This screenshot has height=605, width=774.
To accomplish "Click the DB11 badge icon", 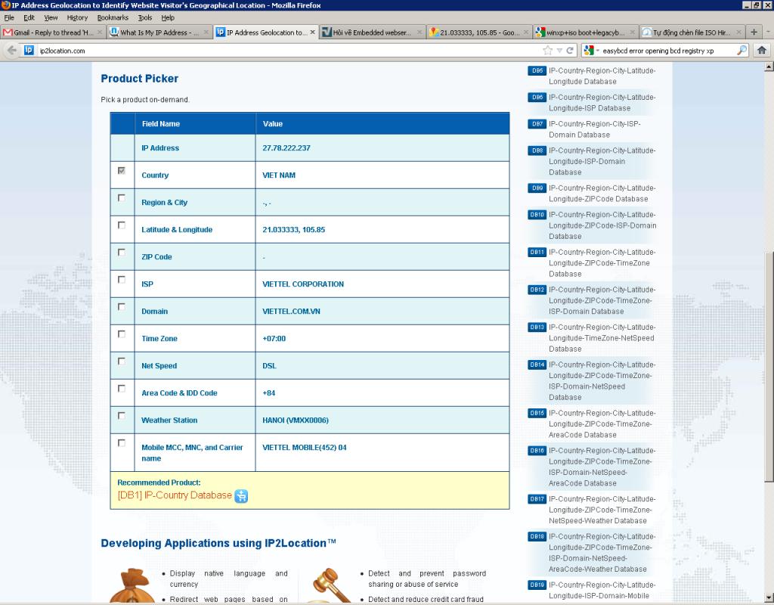I will (537, 253).
